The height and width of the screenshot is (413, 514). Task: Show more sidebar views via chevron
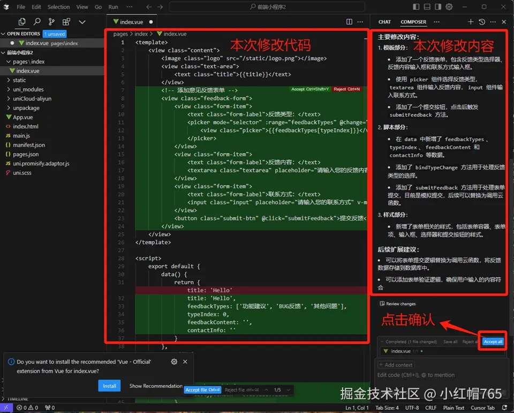(82, 22)
